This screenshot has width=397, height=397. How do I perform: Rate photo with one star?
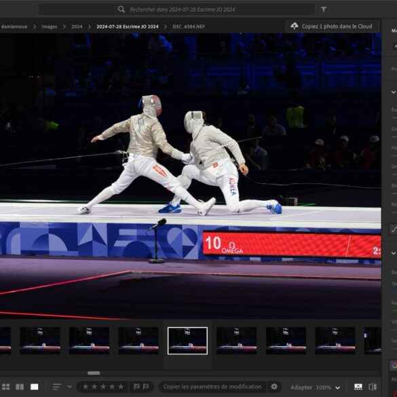click(x=86, y=387)
